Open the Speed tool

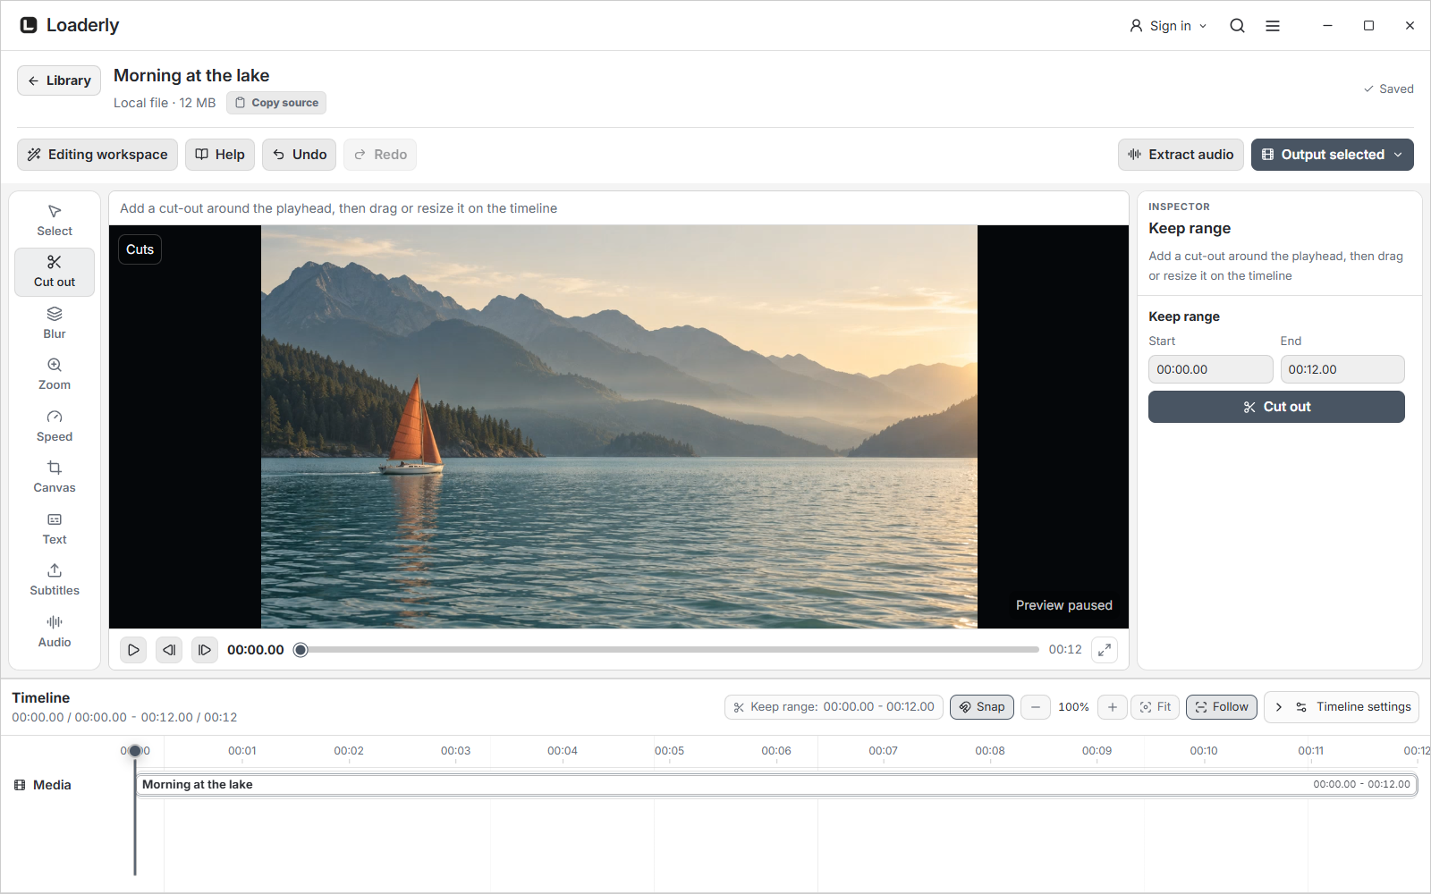pos(55,426)
